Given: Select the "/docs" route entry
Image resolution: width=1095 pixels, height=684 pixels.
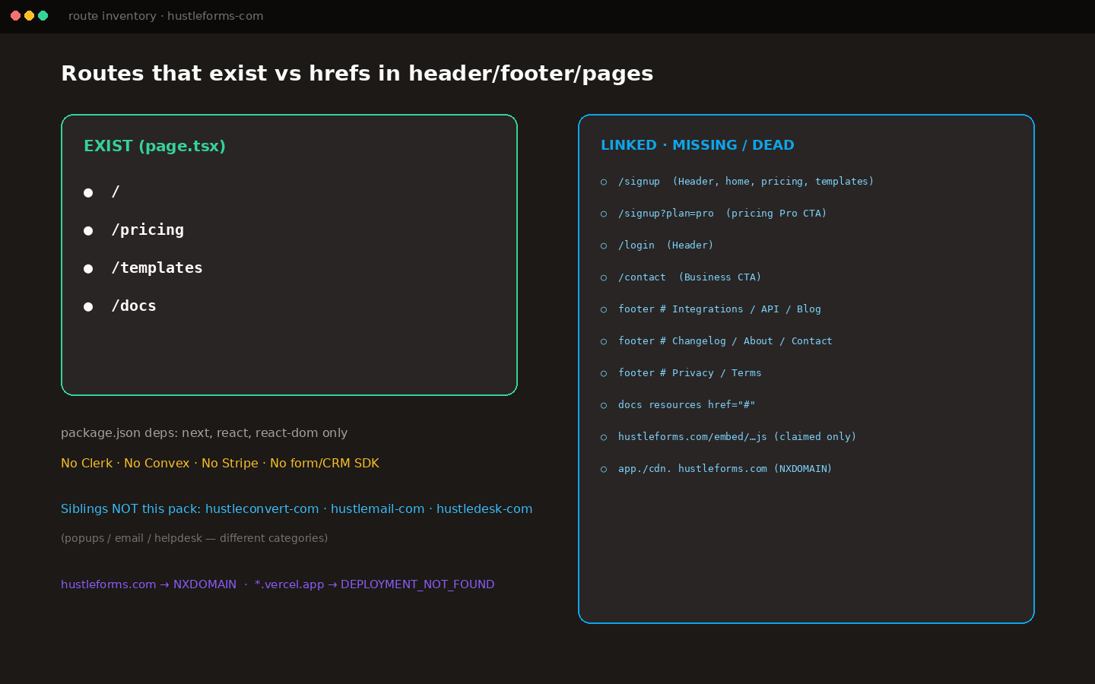Looking at the screenshot, I should pos(120,306).
